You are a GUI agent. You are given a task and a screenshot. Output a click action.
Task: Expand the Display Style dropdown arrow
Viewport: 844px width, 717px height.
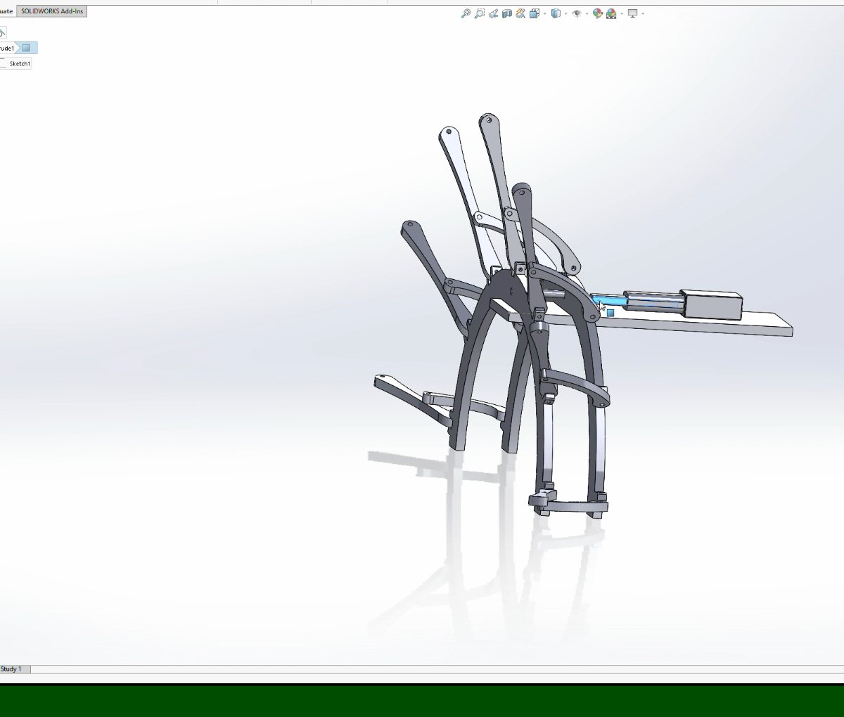pyautogui.click(x=565, y=14)
